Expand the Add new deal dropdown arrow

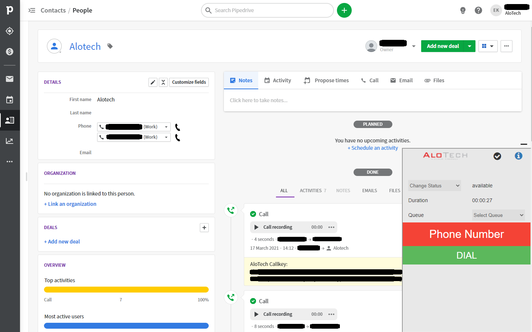pos(470,46)
